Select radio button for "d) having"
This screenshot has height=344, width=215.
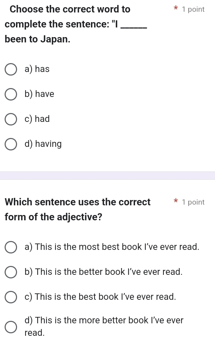coord(11,144)
